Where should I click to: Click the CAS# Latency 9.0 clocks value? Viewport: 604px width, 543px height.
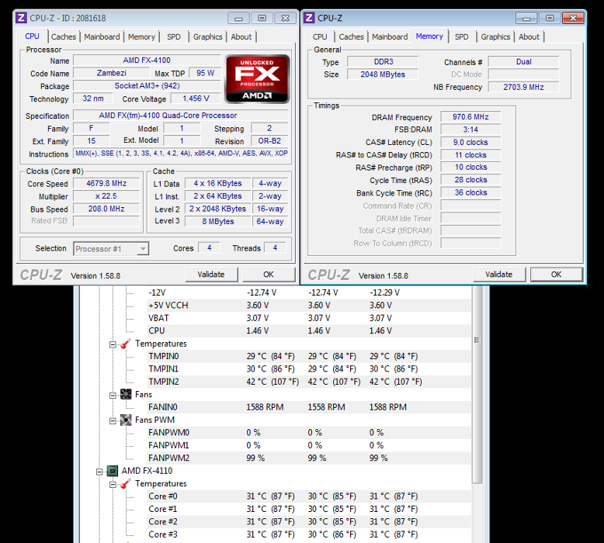pyautogui.click(x=470, y=143)
